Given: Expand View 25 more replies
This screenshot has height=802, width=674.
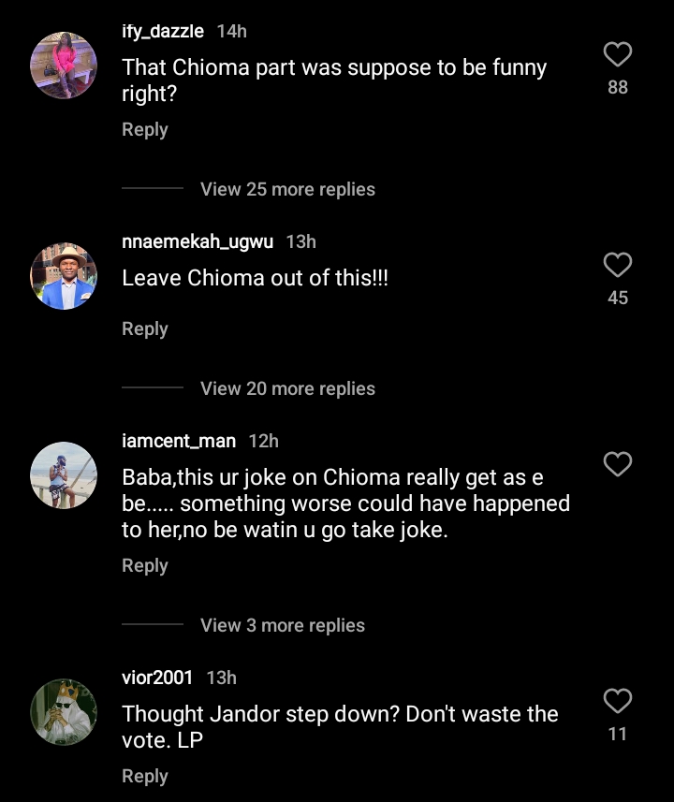Looking at the screenshot, I should tap(287, 189).
